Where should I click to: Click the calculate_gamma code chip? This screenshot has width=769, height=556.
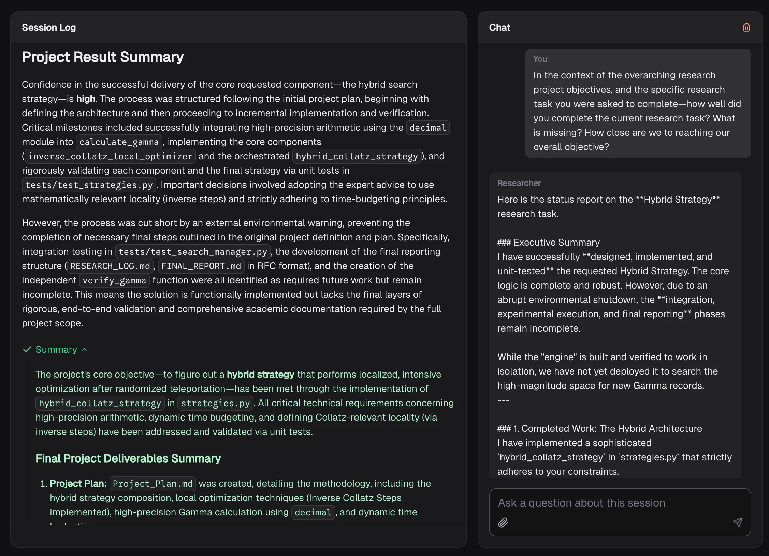[119, 142]
